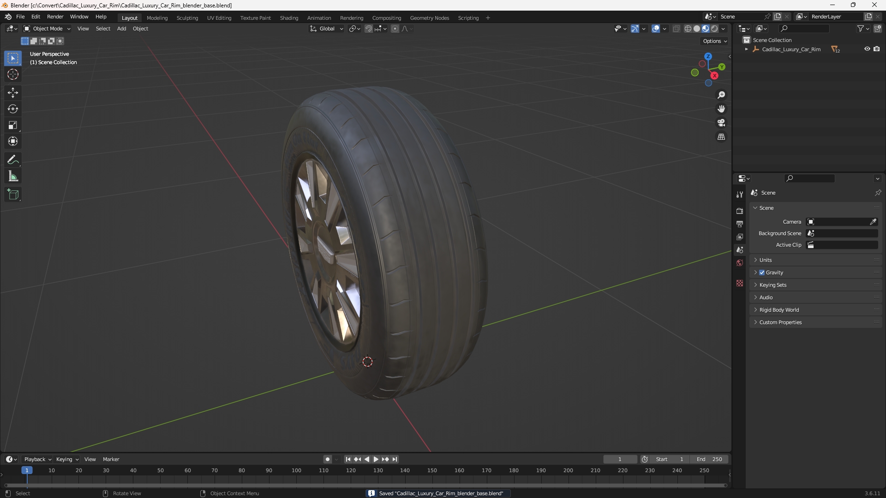The width and height of the screenshot is (886, 498).
Task: Toggle the Gravity checkbox
Action: 762,273
